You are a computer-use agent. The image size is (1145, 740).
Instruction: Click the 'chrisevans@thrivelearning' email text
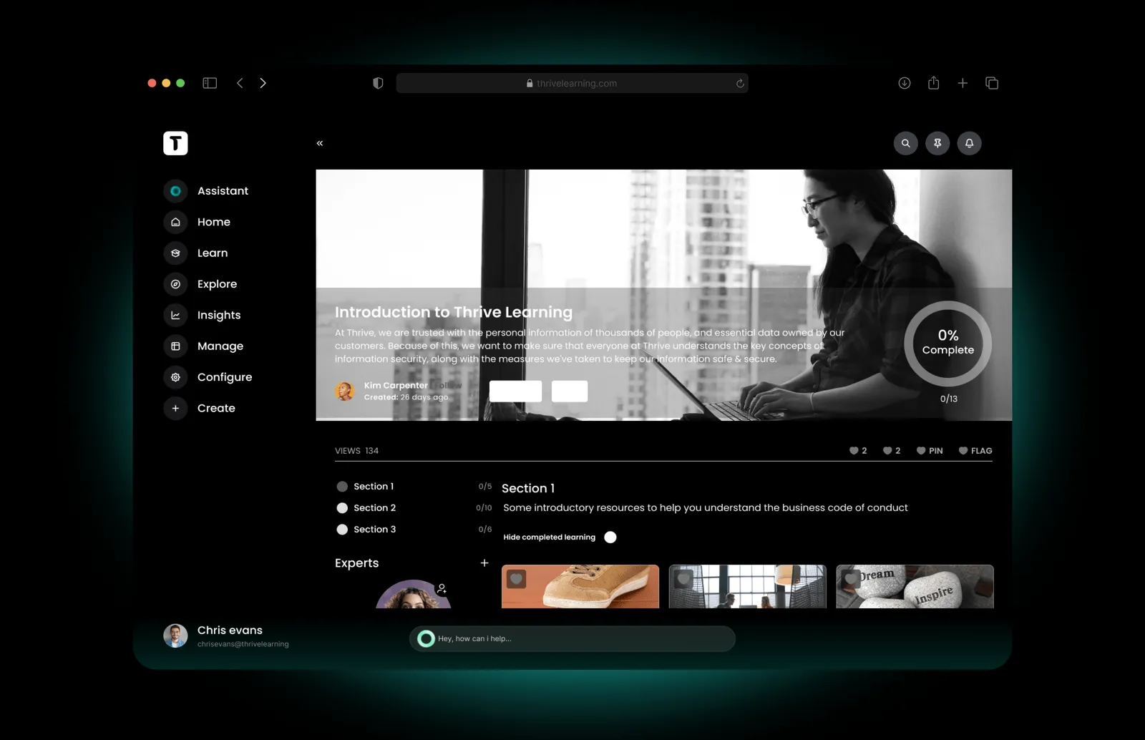243,644
